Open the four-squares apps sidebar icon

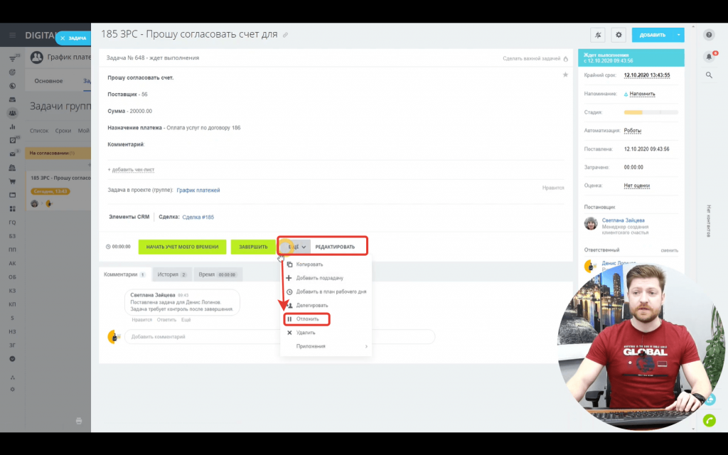pos(13,209)
